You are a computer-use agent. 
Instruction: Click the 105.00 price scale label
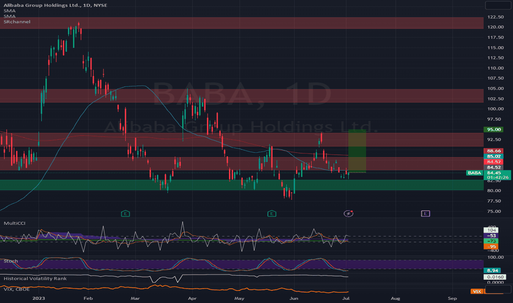[495, 89]
